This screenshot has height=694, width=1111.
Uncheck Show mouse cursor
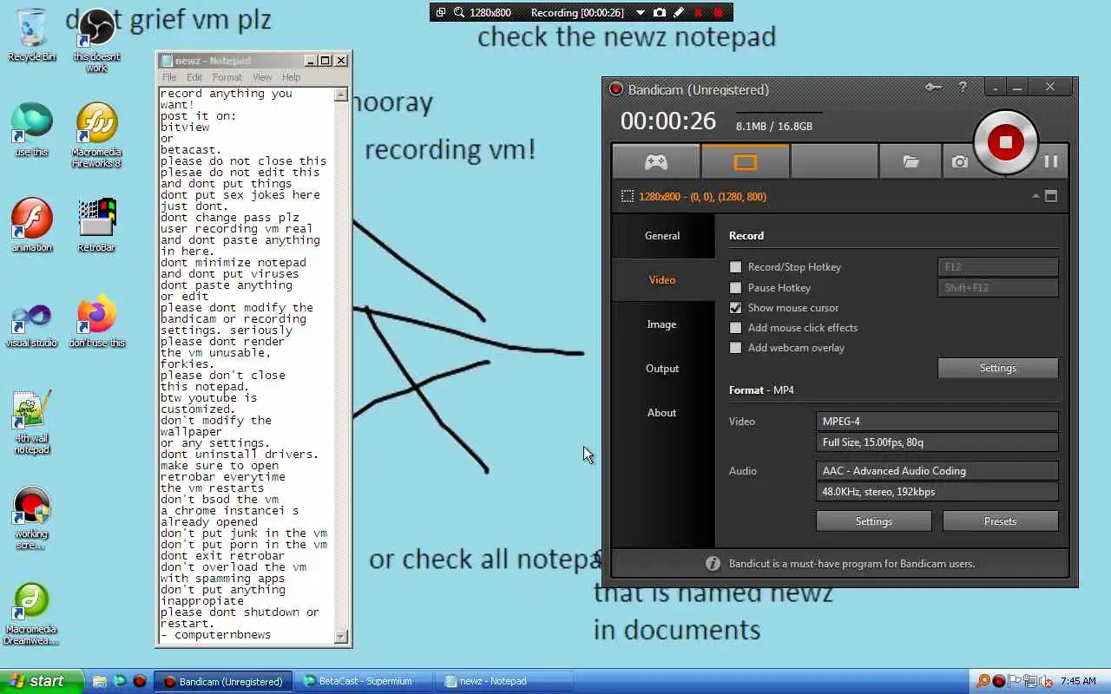736,308
